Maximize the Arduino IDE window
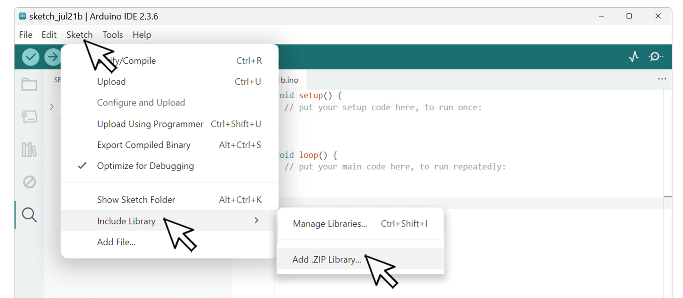Viewport: 683px width, 298px height. 629,16
